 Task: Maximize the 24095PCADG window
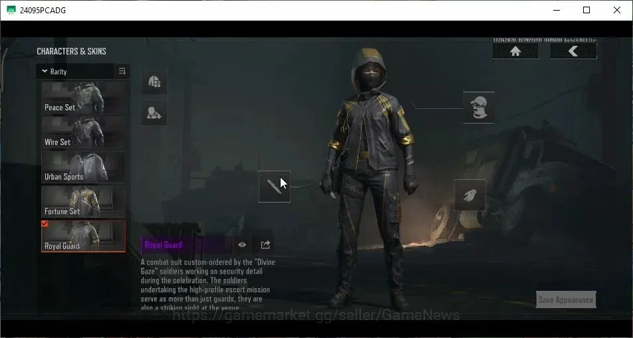click(586, 10)
